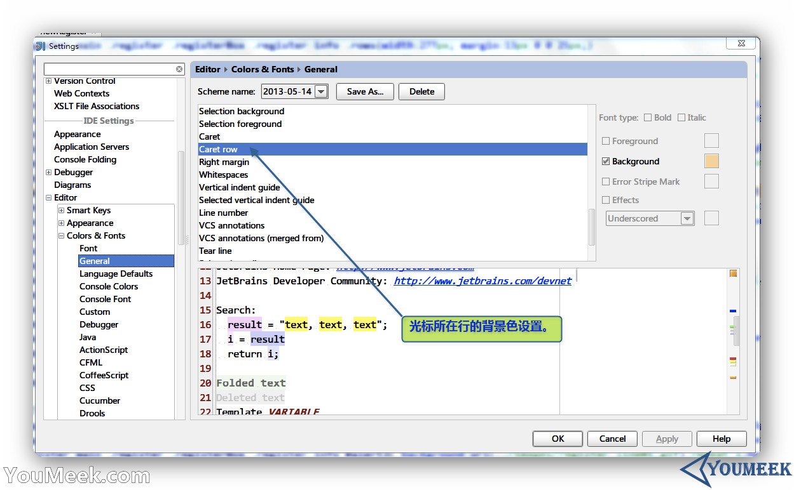Click the Save As... button
Image resolution: width=794 pixels, height=490 pixels.
365,91
